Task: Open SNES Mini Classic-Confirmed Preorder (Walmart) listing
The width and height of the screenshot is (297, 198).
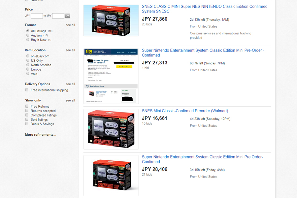Action: coord(185,111)
